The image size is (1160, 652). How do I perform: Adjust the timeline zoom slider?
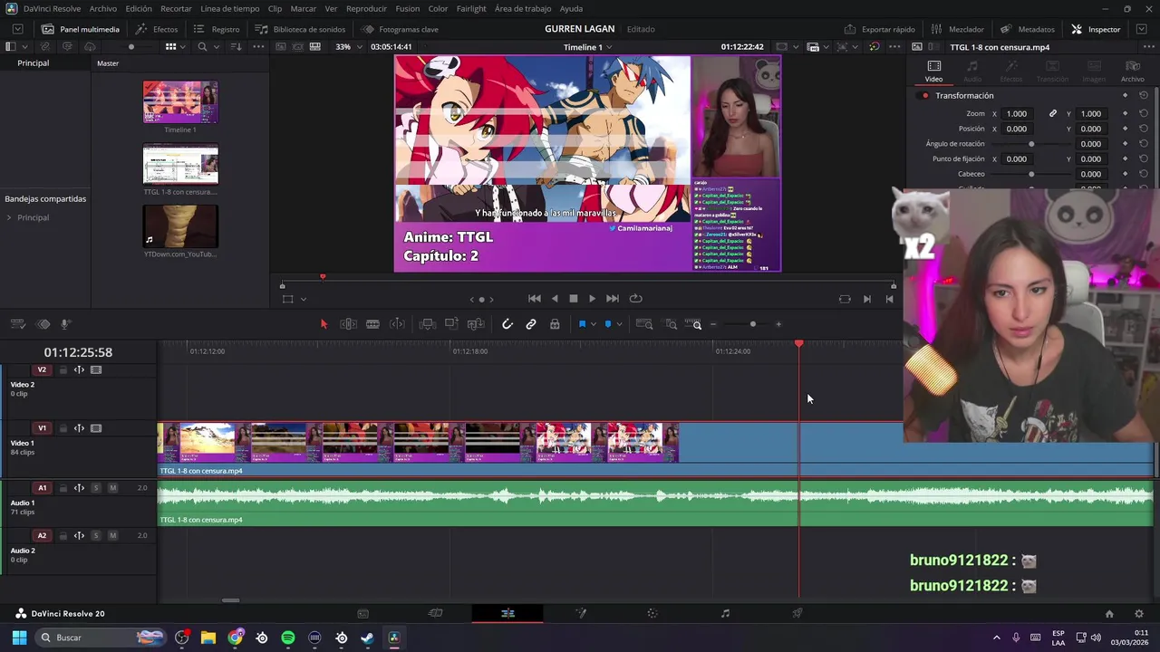[x=752, y=324]
